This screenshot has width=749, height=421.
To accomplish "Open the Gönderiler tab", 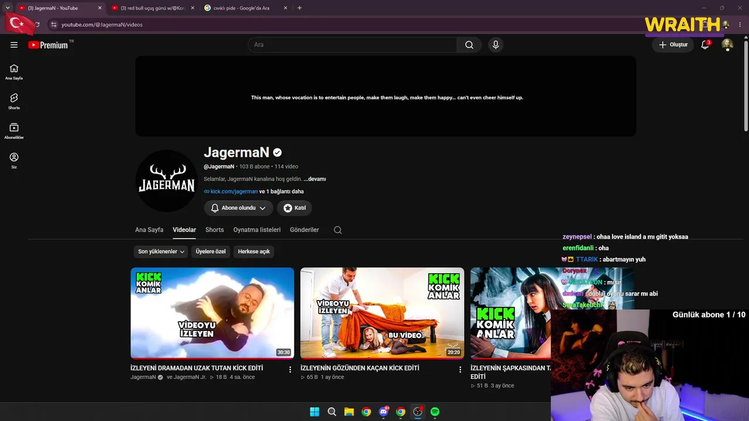I will [x=304, y=230].
